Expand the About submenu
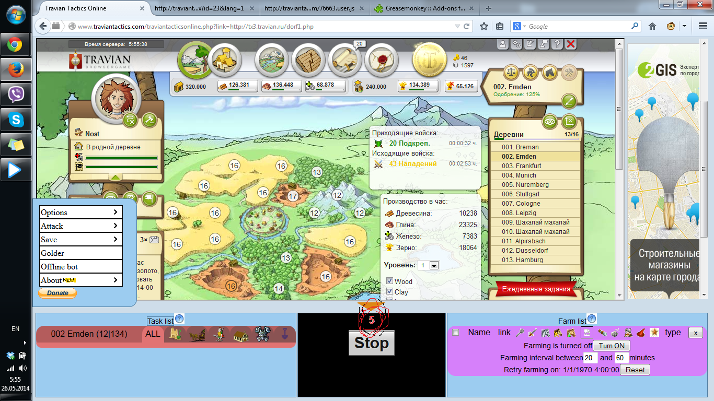 point(81,280)
